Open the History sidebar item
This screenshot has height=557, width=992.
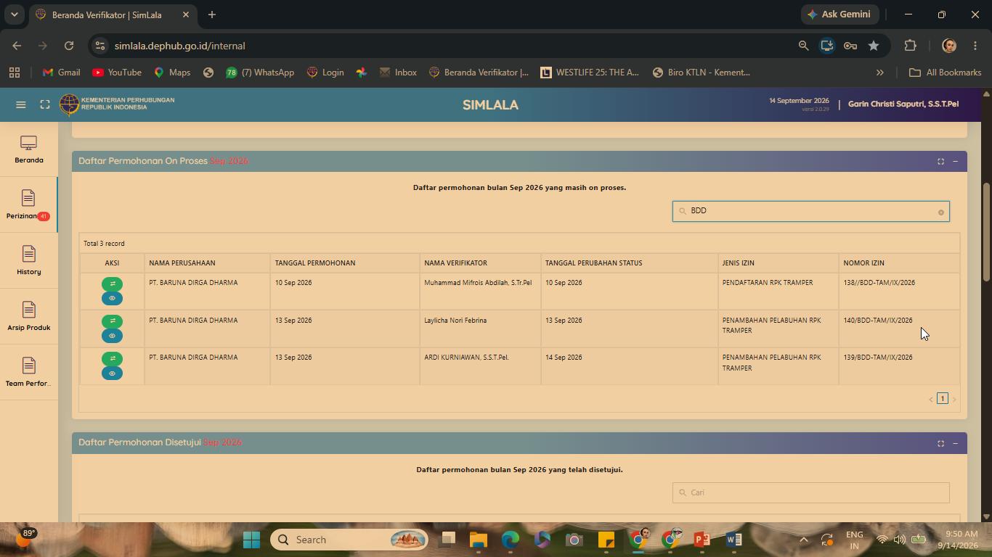(x=28, y=260)
